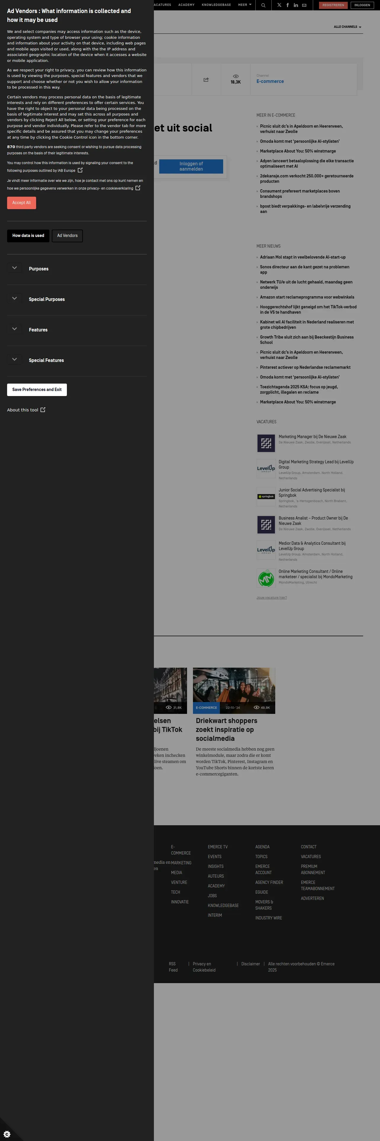Screen dimensions: 380x1141
Task: Open the MEER dropdown in top navigation
Action: 245,5
